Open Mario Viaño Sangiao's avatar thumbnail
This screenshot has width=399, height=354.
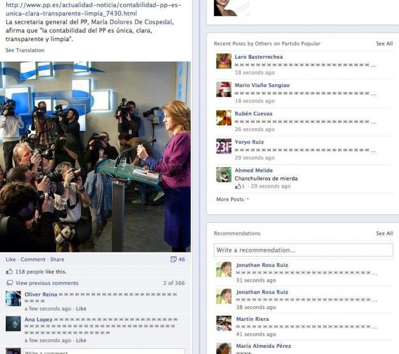[x=223, y=89]
